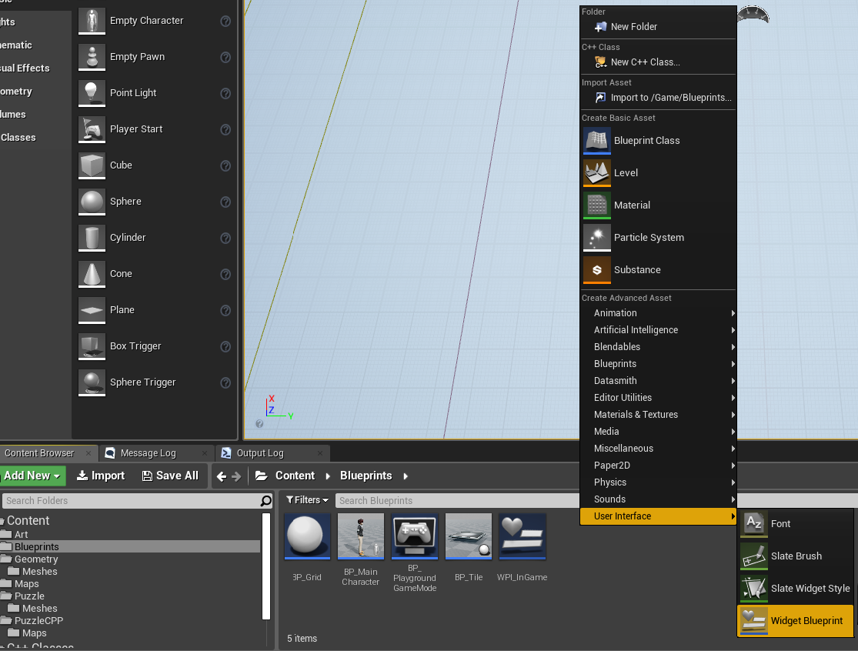Click the help circle beside Cylinder
Screen dimensions: 858x651
tap(224, 237)
